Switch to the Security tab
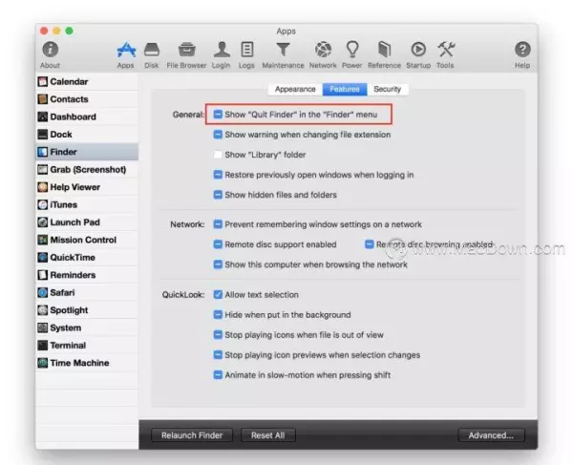Image resolution: width=573 pixels, height=465 pixels. [388, 89]
